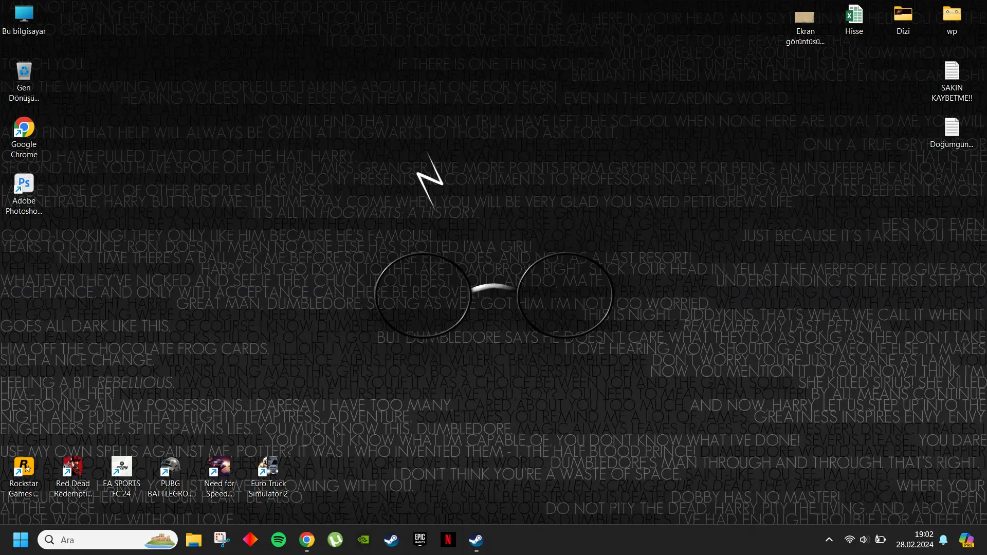The width and height of the screenshot is (987, 555).
Task: Open Steam icon between NVIDIA and Epic Games
Action: coord(392,540)
